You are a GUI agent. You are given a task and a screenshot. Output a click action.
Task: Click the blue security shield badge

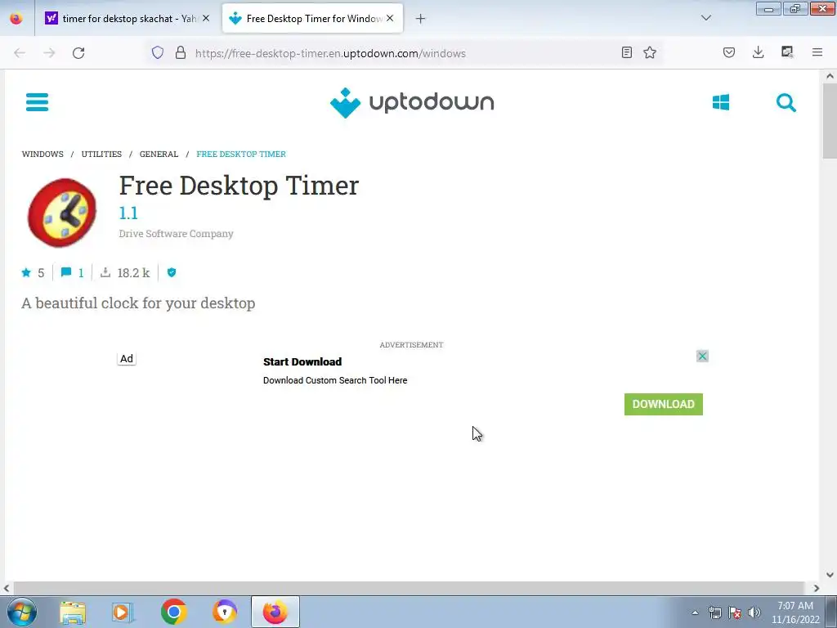[x=172, y=273]
